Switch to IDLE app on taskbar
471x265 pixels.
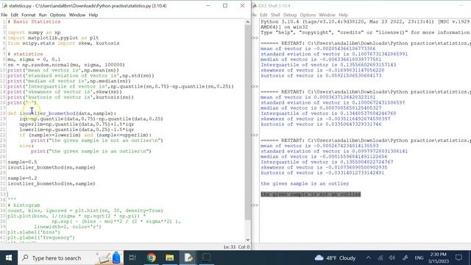(x=188, y=258)
